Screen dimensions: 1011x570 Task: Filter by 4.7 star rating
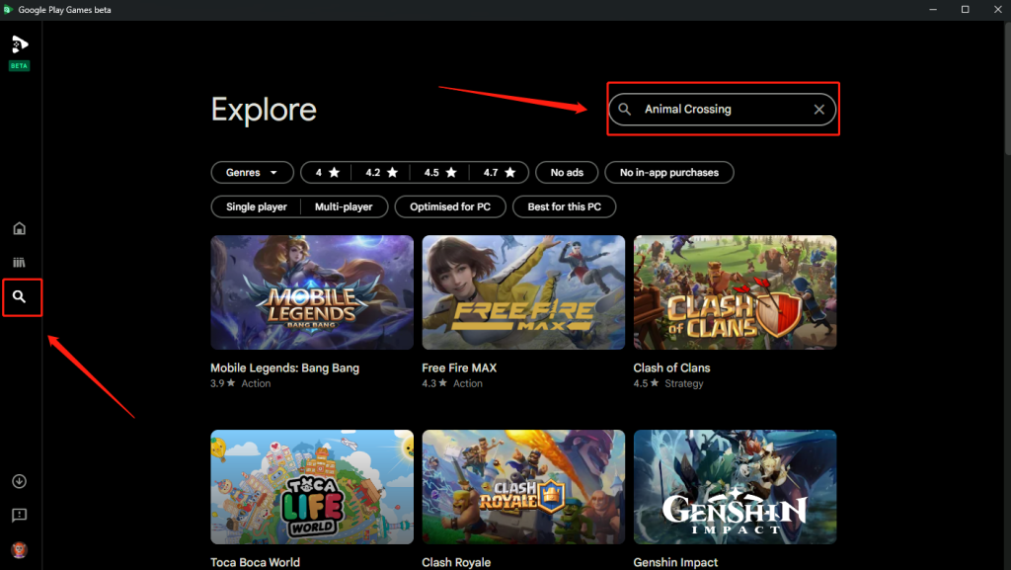(x=500, y=172)
